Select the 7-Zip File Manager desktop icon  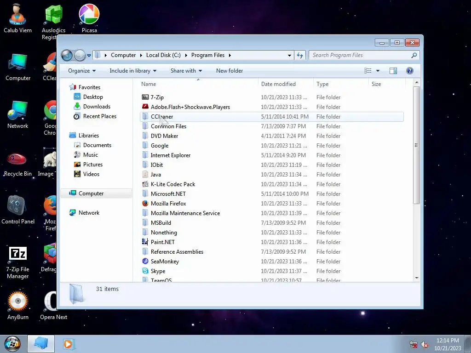point(18,262)
